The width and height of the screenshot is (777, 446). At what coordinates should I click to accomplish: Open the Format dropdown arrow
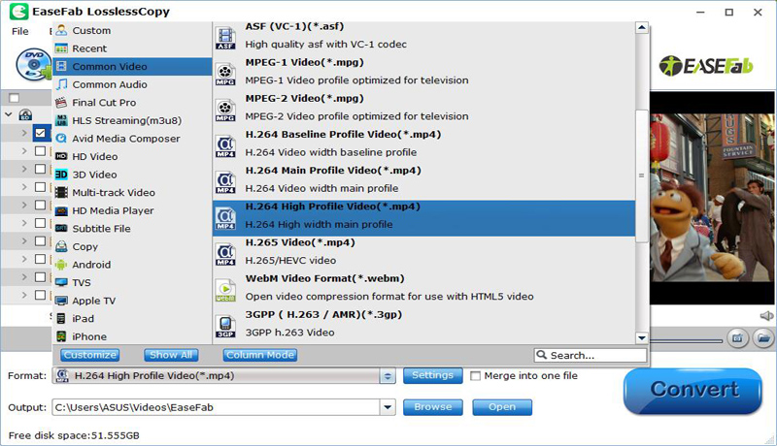(388, 376)
